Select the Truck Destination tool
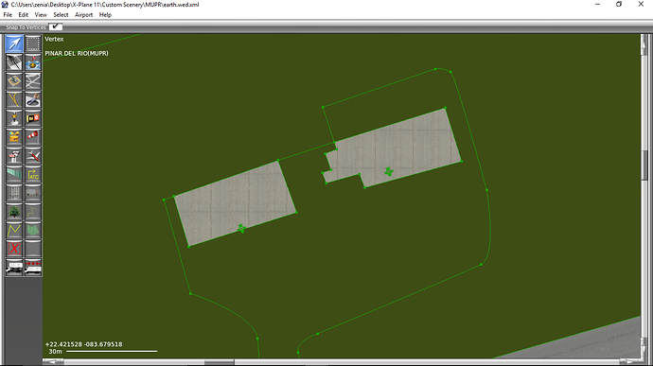 point(33,268)
